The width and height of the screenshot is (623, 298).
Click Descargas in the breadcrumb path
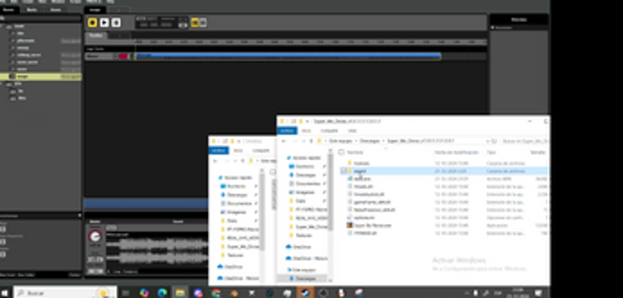369,141
